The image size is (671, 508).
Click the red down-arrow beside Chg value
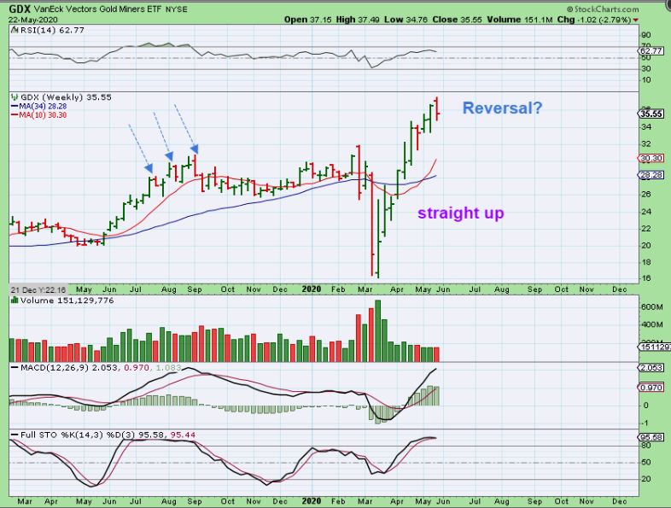tap(636, 20)
